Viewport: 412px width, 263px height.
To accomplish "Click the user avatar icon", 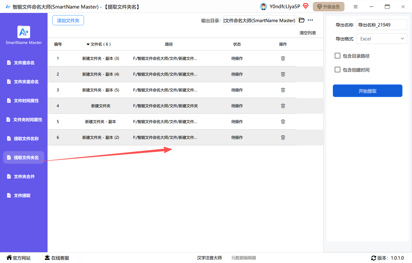I will pos(263,7).
